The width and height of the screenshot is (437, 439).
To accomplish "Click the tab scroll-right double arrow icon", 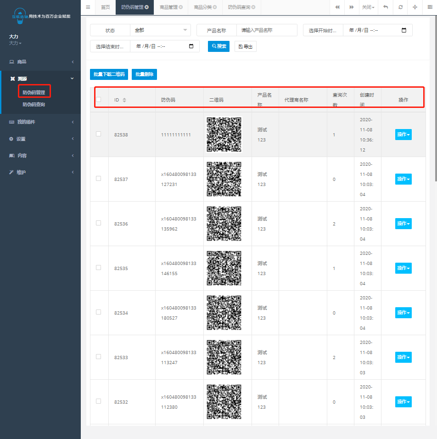I will (x=352, y=7).
